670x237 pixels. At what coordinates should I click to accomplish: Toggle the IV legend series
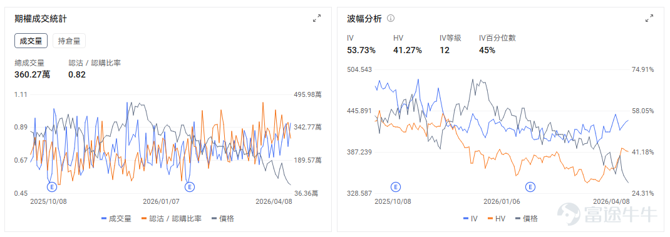pos(470,219)
